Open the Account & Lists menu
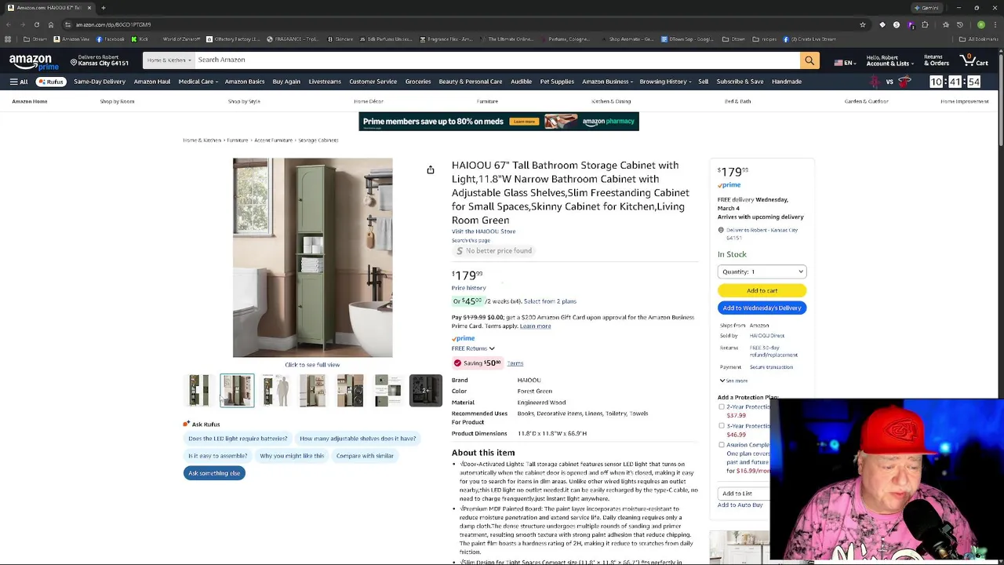The image size is (1004, 565). pyautogui.click(x=890, y=60)
